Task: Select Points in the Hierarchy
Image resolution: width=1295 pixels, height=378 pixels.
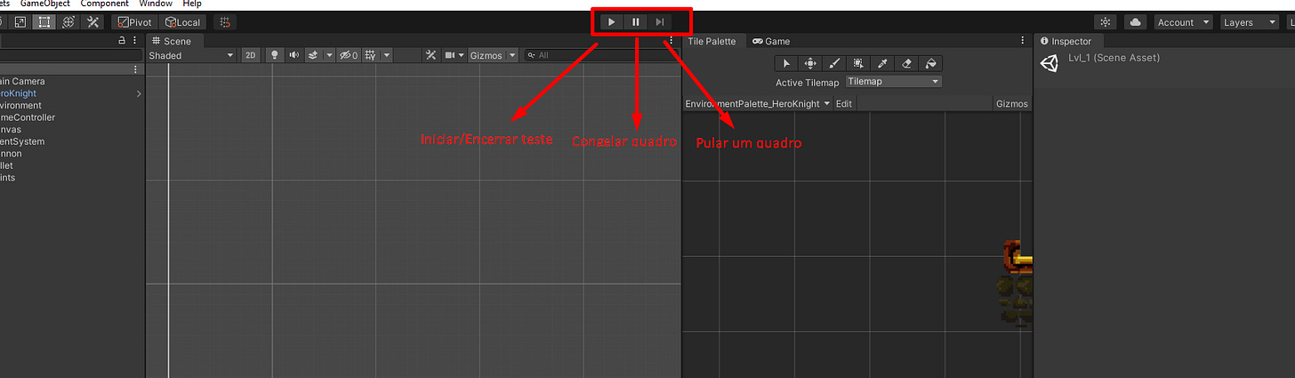Action: pyautogui.click(x=9, y=177)
